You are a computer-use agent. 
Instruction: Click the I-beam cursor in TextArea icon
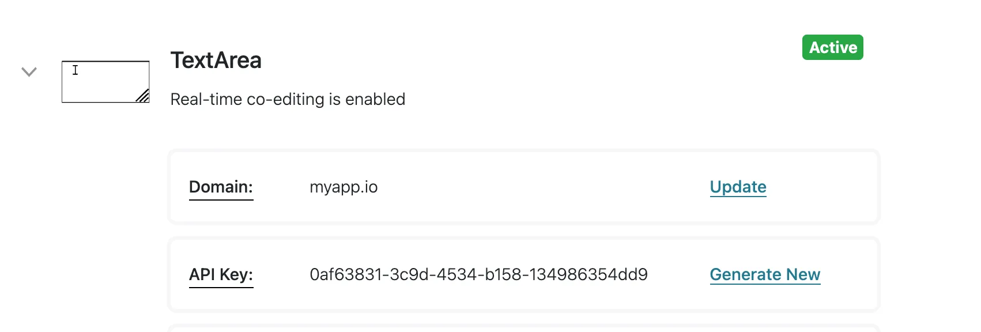(x=75, y=70)
